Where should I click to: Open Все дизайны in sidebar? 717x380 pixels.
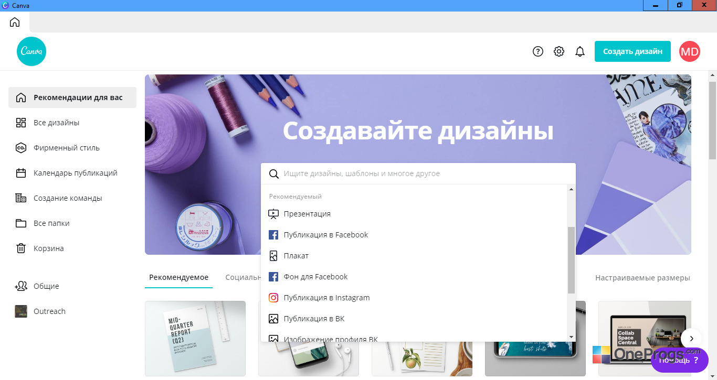pos(72,123)
